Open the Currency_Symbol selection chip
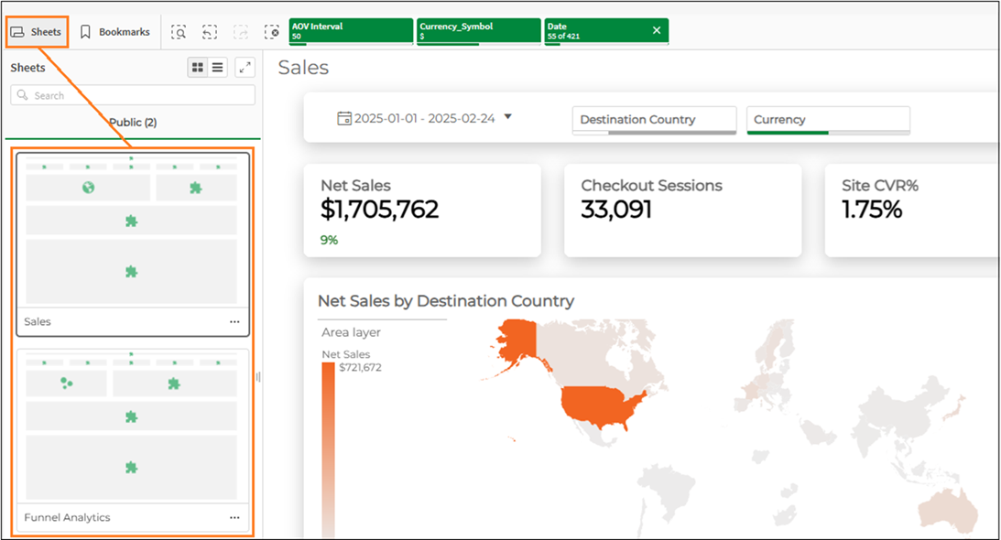This screenshot has height=540, width=1001. click(477, 30)
